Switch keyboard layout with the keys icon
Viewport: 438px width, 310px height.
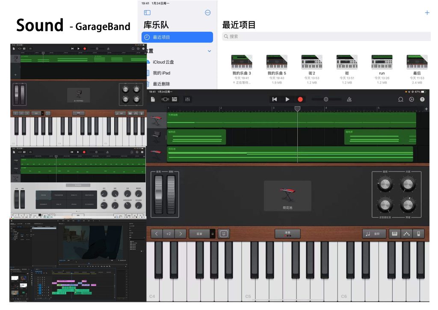395,234
